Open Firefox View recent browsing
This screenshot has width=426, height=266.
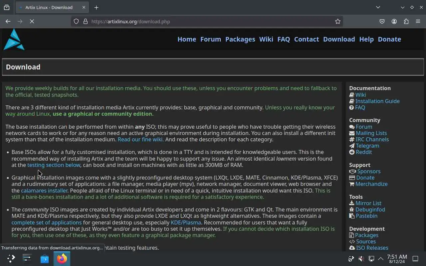[7, 7]
